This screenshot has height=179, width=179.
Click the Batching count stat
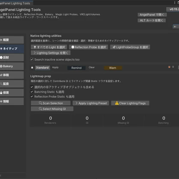coord(164,120)
